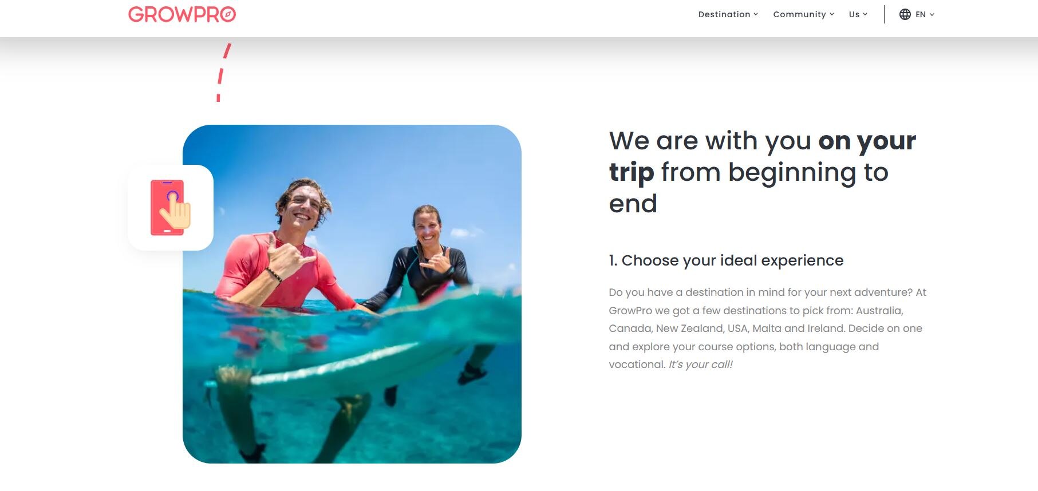Viewport: 1038px width, 491px height.
Task: Expand the EN language selector chevron
Action: [x=933, y=14]
